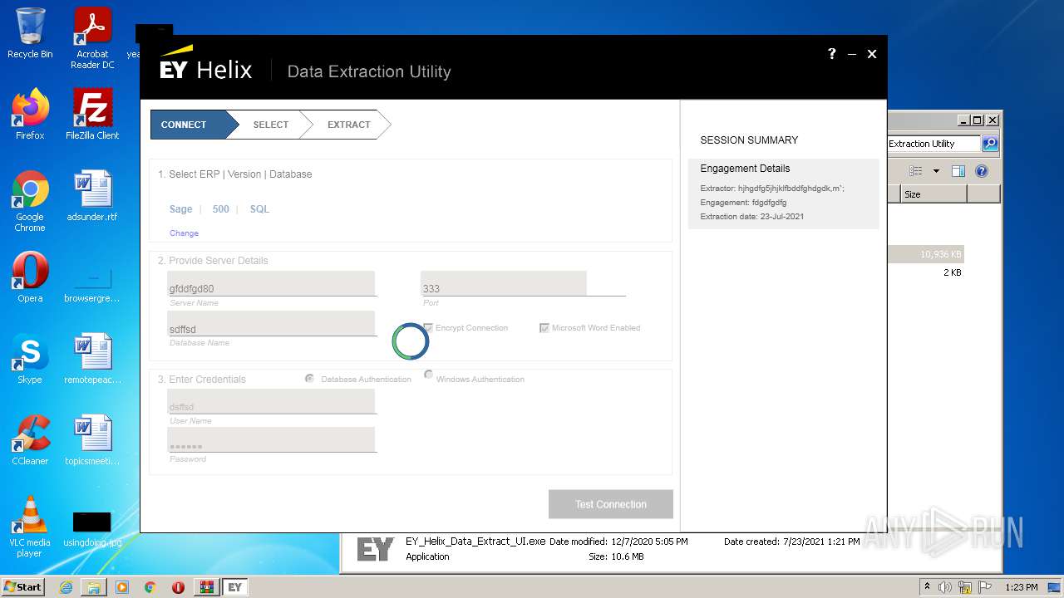Open the Opera taskbar icon

[x=178, y=587]
